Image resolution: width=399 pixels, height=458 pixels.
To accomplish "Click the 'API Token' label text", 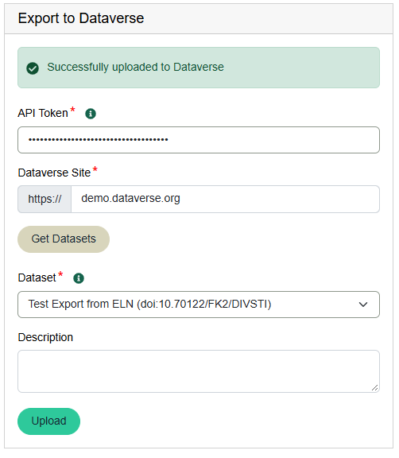I will coord(43,113).
